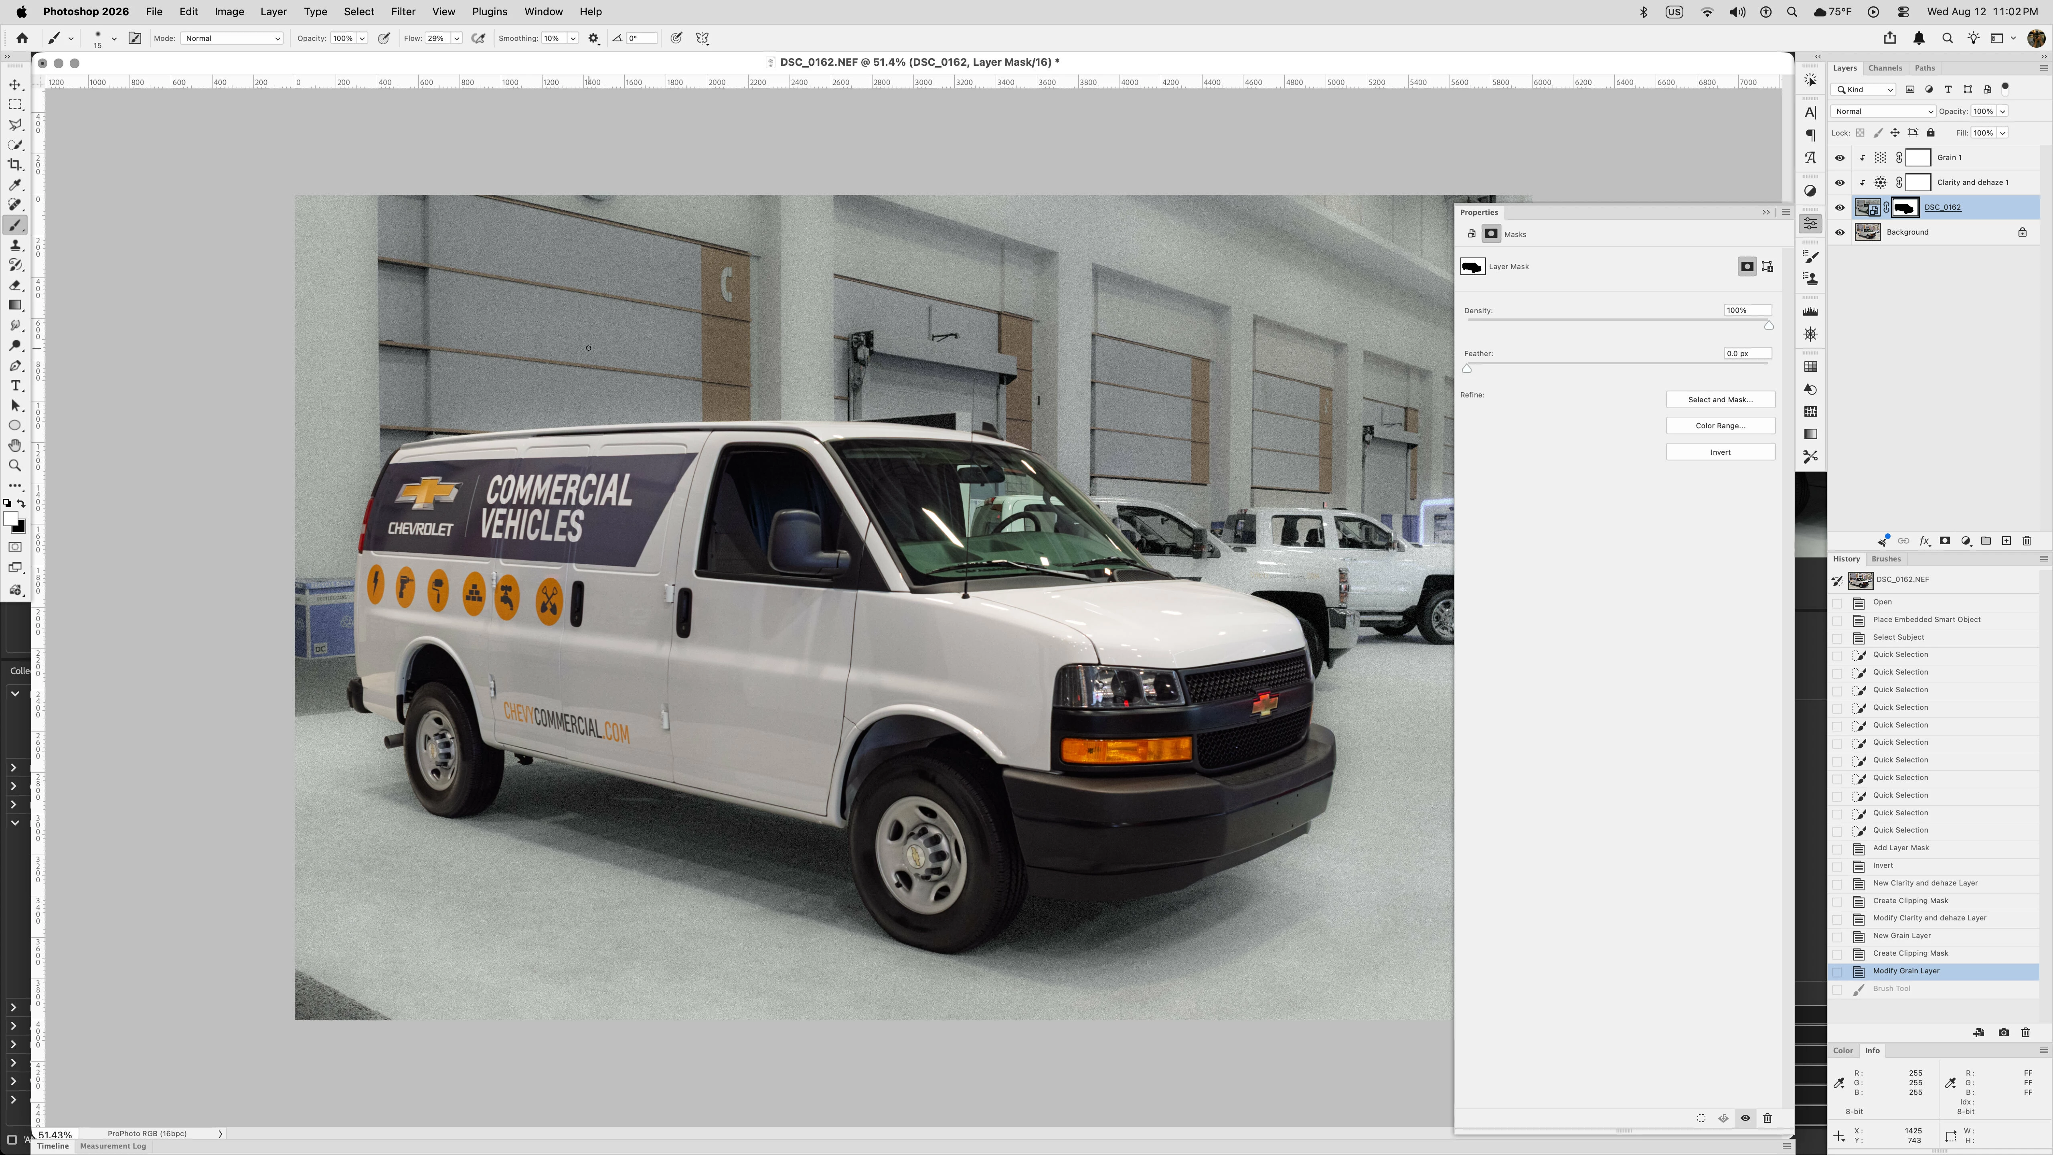Click the Home icon in options bar
The height and width of the screenshot is (1155, 2053).
point(22,38)
